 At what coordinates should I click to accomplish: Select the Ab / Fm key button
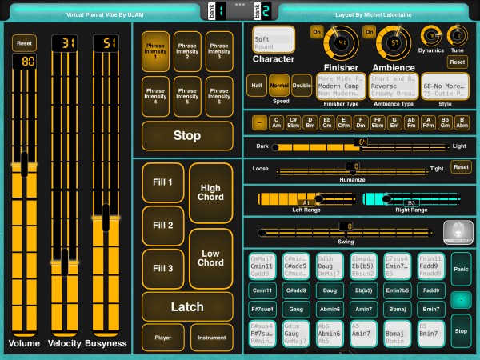411,122
